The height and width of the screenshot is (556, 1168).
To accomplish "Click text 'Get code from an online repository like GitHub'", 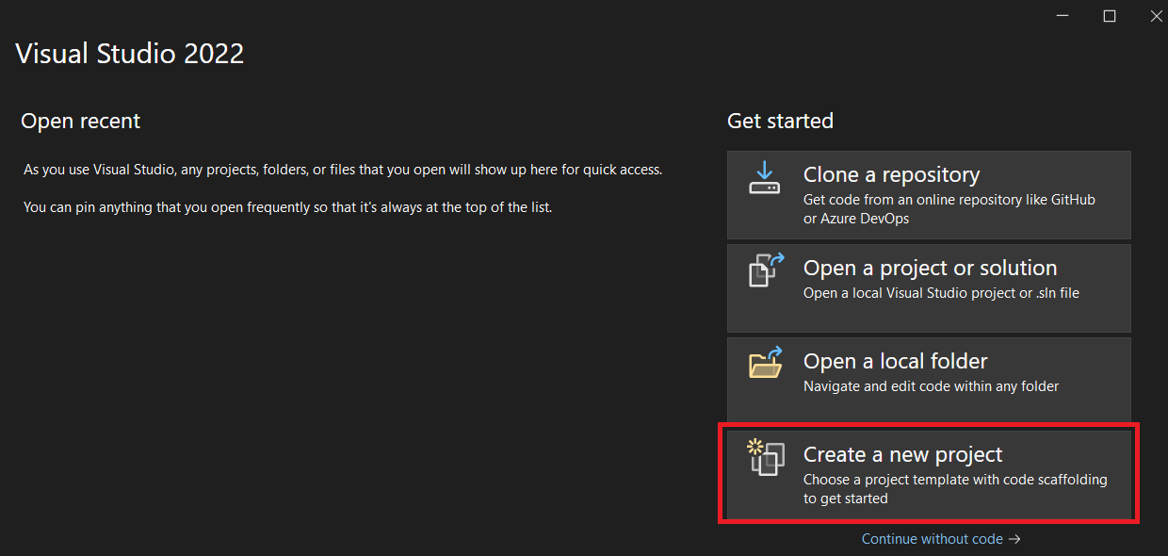I will point(949,200).
